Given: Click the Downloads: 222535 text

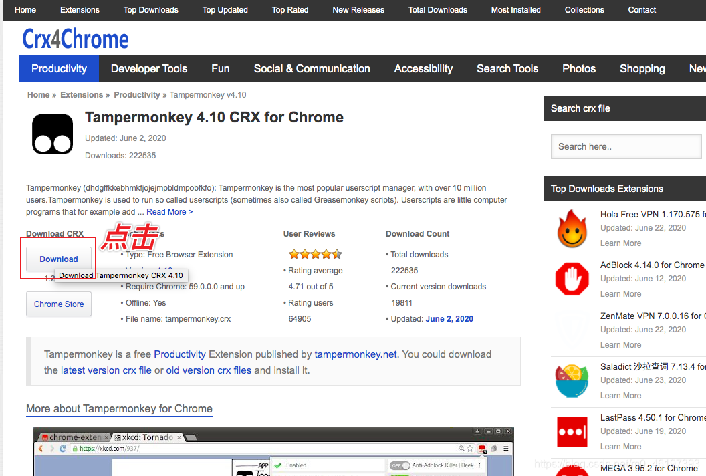Looking at the screenshot, I should 120,156.
